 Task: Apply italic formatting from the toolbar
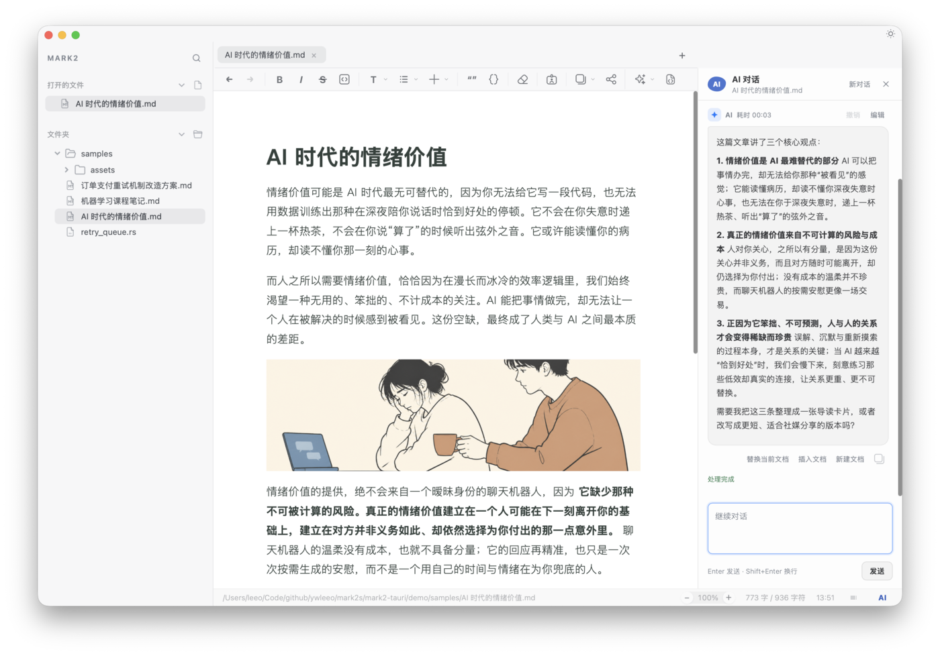click(x=301, y=79)
